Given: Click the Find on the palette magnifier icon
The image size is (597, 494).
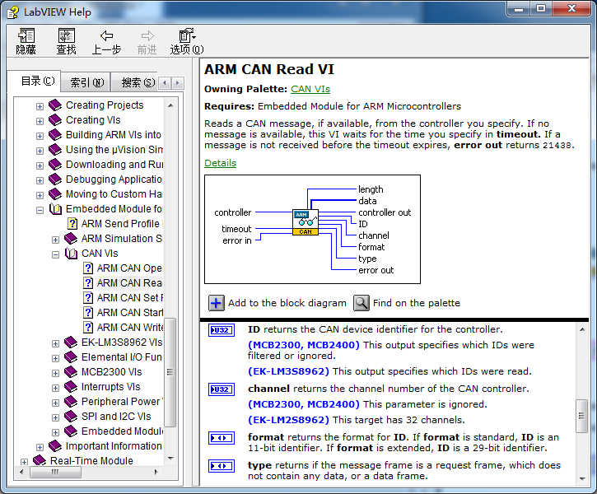Looking at the screenshot, I should click(x=361, y=303).
